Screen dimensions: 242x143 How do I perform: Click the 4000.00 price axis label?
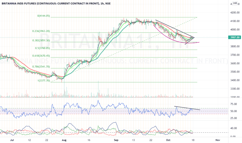(235, 30)
